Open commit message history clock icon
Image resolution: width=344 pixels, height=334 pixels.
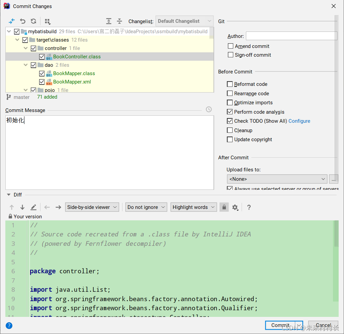pyautogui.click(x=208, y=109)
